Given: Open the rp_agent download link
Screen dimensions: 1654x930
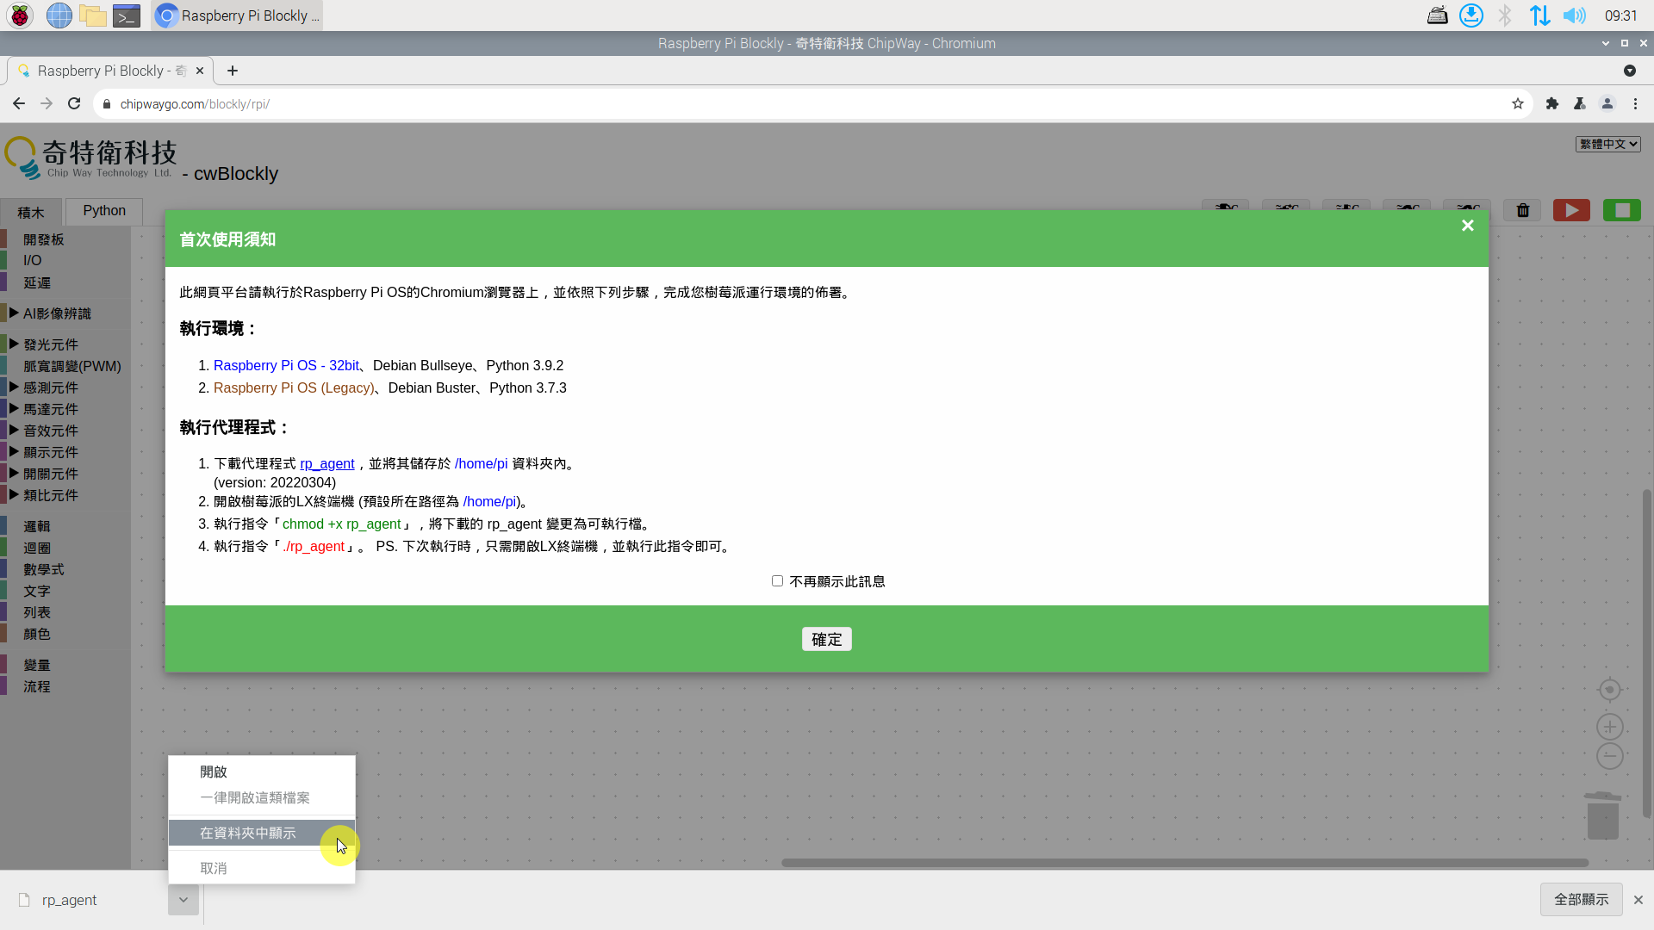Looking at the screenshot, I should [326, 463].
